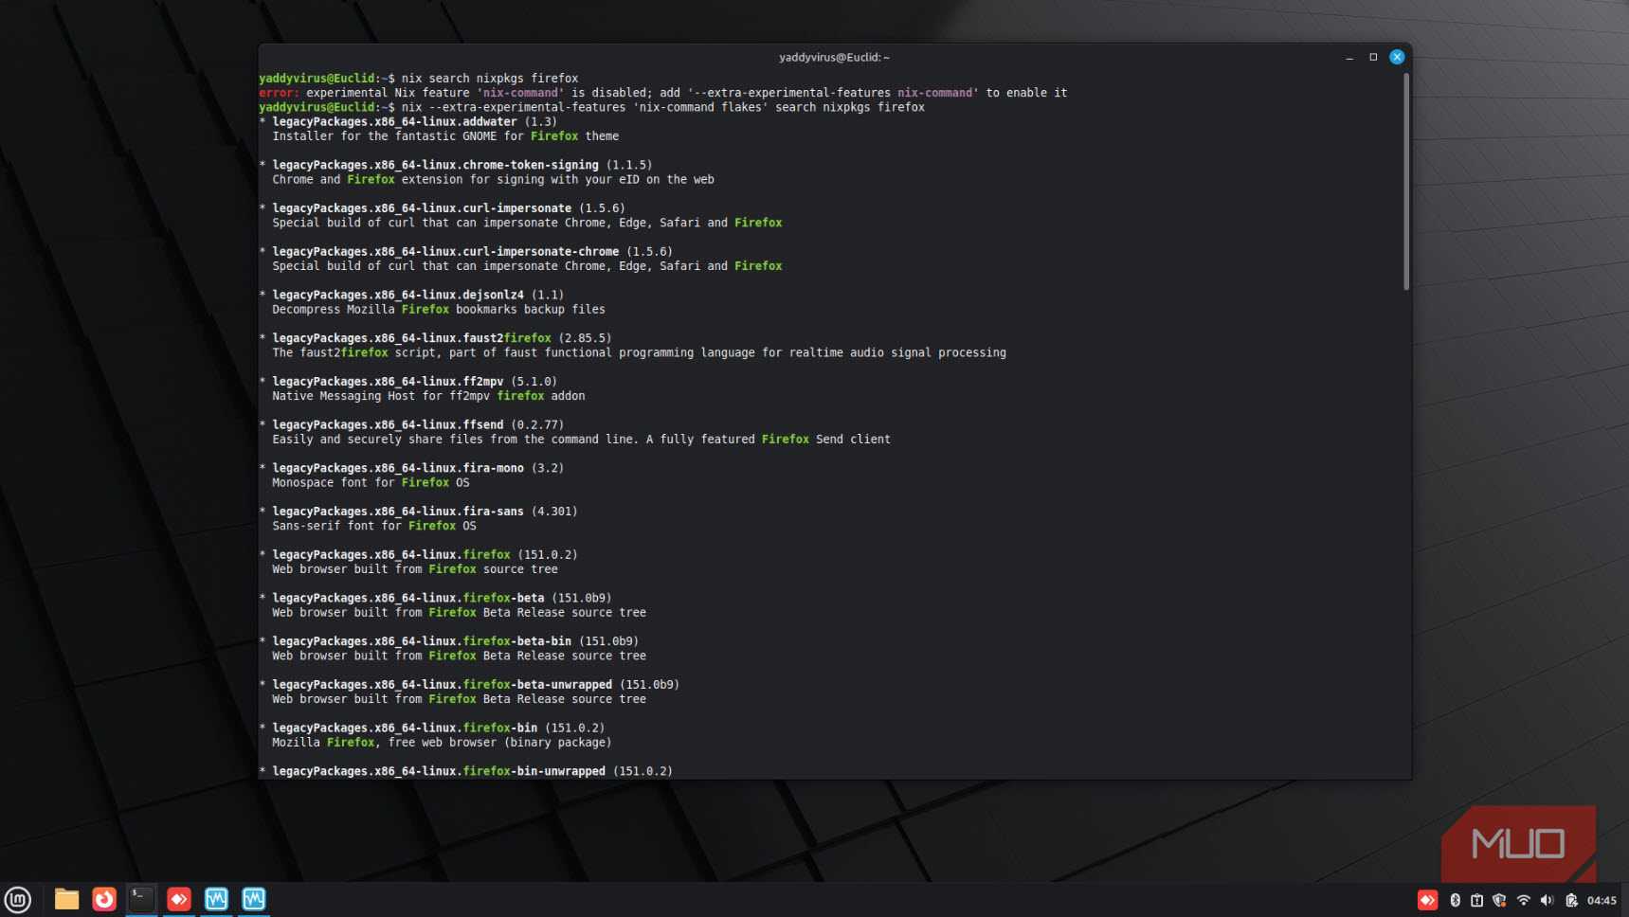Select the terminal icon in taskbar
This screenshot has height=917, width=1629.
pos(141,899)
